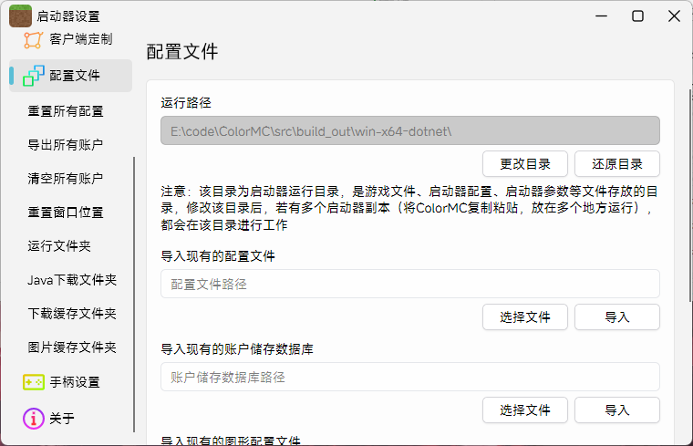Focus the 配置文件路径 input field
Image resolution: width=693 pixels, height=446 pixels.
409,284
